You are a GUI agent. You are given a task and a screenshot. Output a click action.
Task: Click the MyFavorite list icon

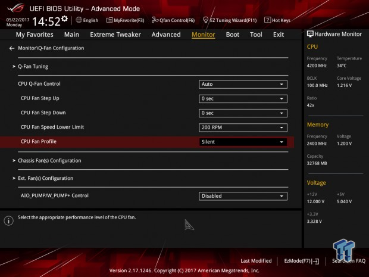click(x=109, y=20)
